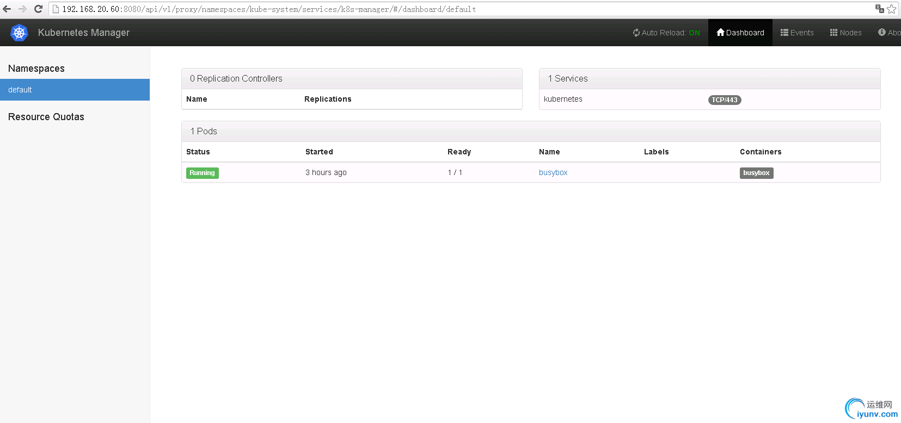Toggle Auto Reload ON setting
Viewport: 901px width, 423px height.
(666, 33)
